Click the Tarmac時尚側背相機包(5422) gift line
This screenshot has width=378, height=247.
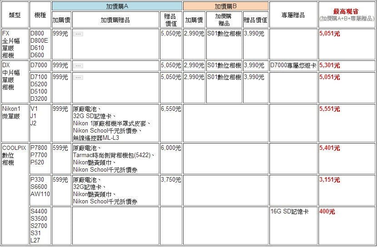coord(114,155)
